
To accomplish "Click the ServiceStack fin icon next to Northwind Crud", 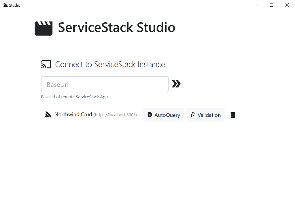I will click(48, 114).
